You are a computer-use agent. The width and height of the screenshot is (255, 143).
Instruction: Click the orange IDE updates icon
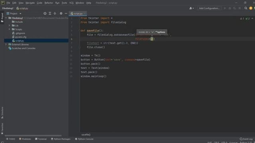coord(251,8)
